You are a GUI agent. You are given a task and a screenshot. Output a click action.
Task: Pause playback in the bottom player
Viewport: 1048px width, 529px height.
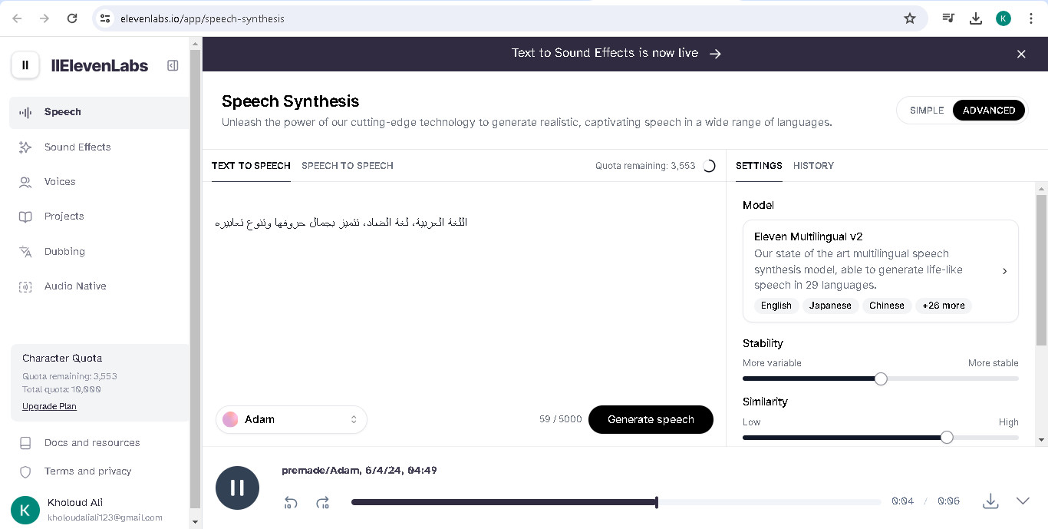(237, 488)
